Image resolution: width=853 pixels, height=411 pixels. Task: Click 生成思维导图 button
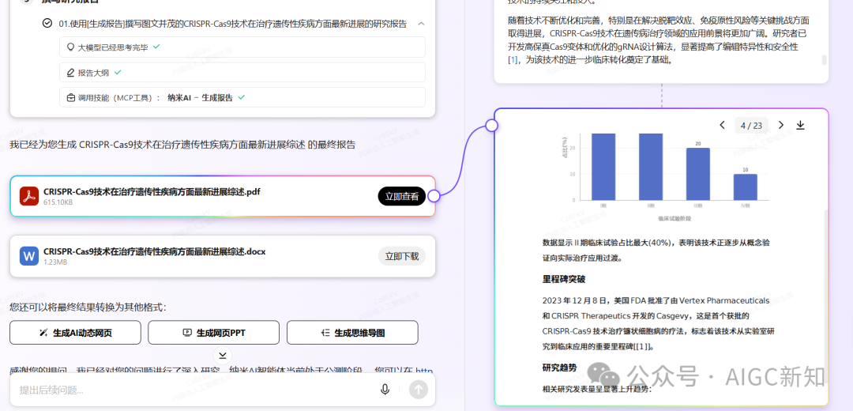(352, 333)
